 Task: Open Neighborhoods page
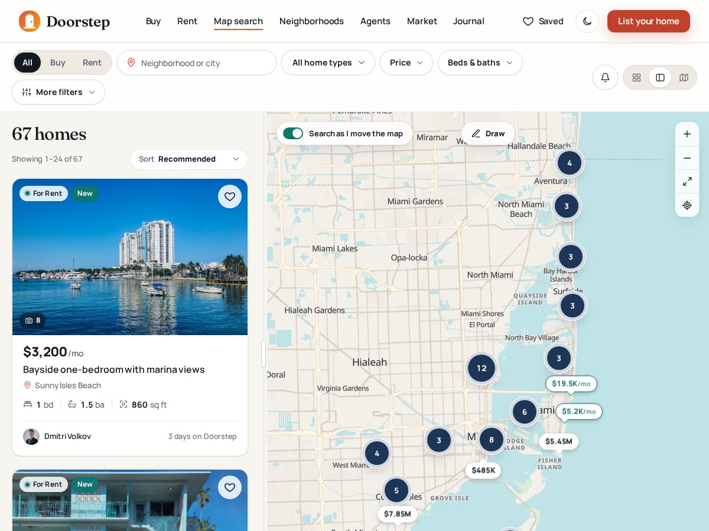click(x=311, y=21)
